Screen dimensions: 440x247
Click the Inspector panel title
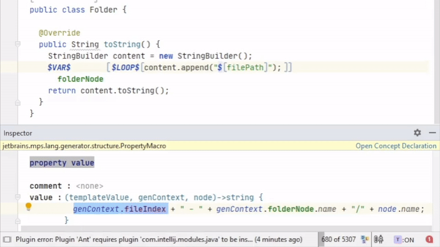(18, 133)
